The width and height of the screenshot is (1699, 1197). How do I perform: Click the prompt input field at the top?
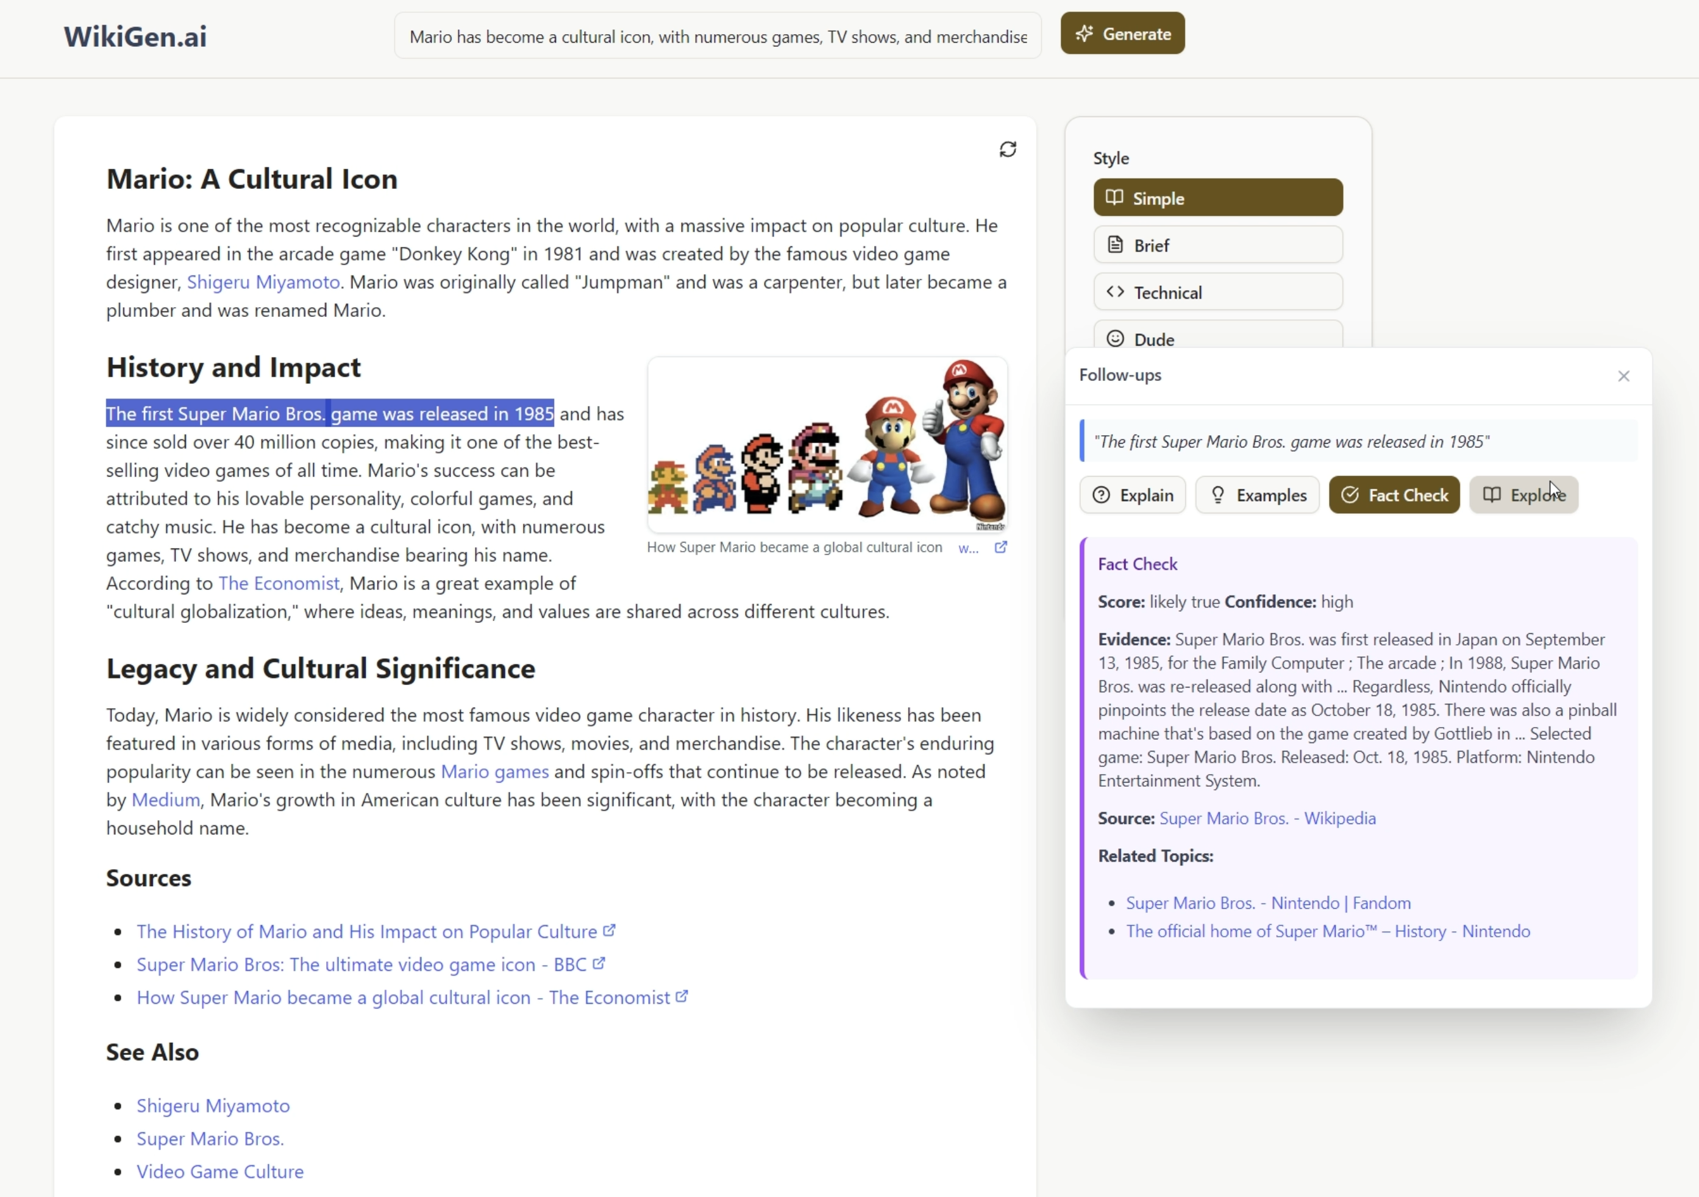coord(716,35)
